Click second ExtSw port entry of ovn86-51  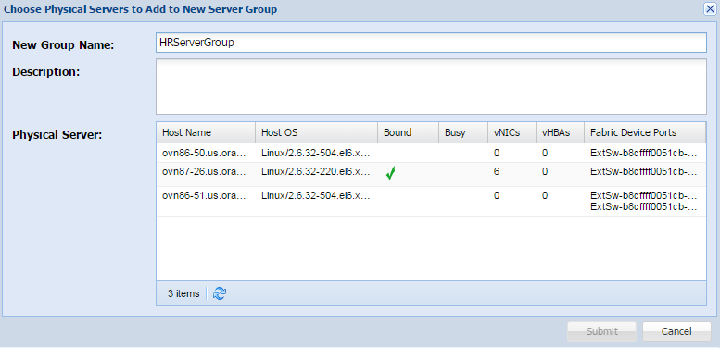coord(644,206)
